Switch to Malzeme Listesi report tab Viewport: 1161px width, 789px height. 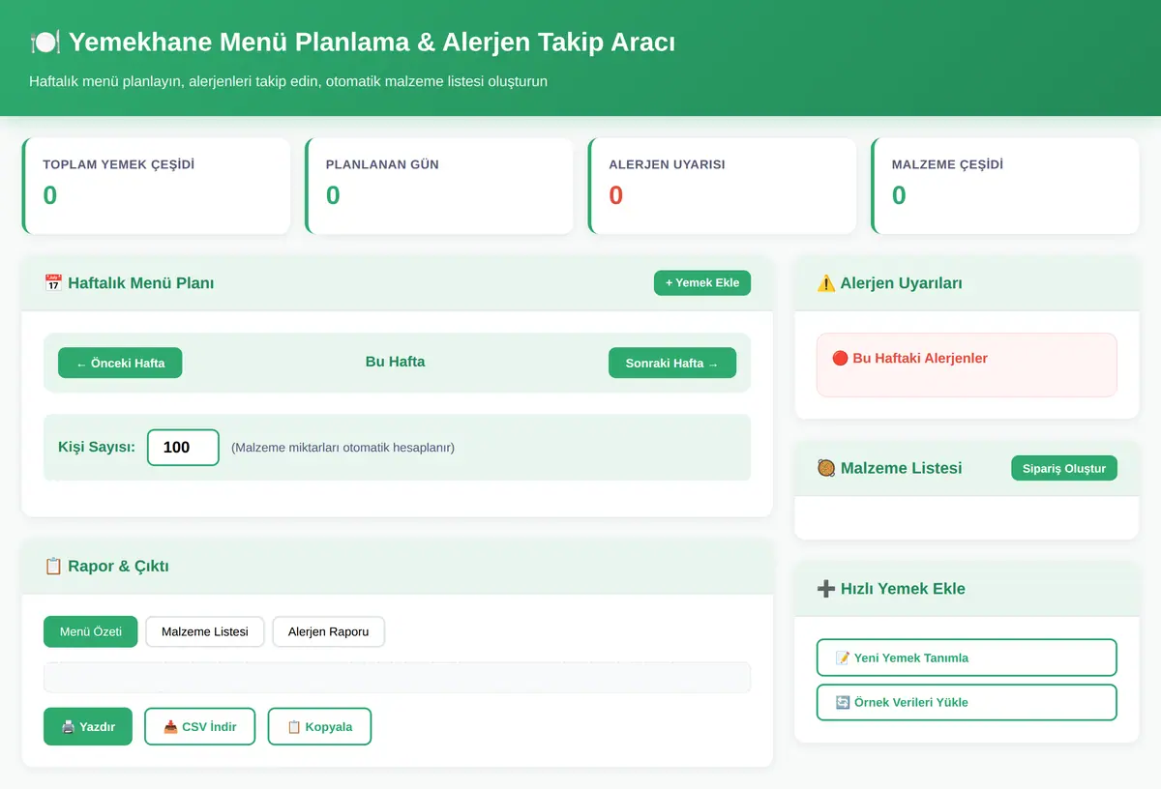click(205, 631)
